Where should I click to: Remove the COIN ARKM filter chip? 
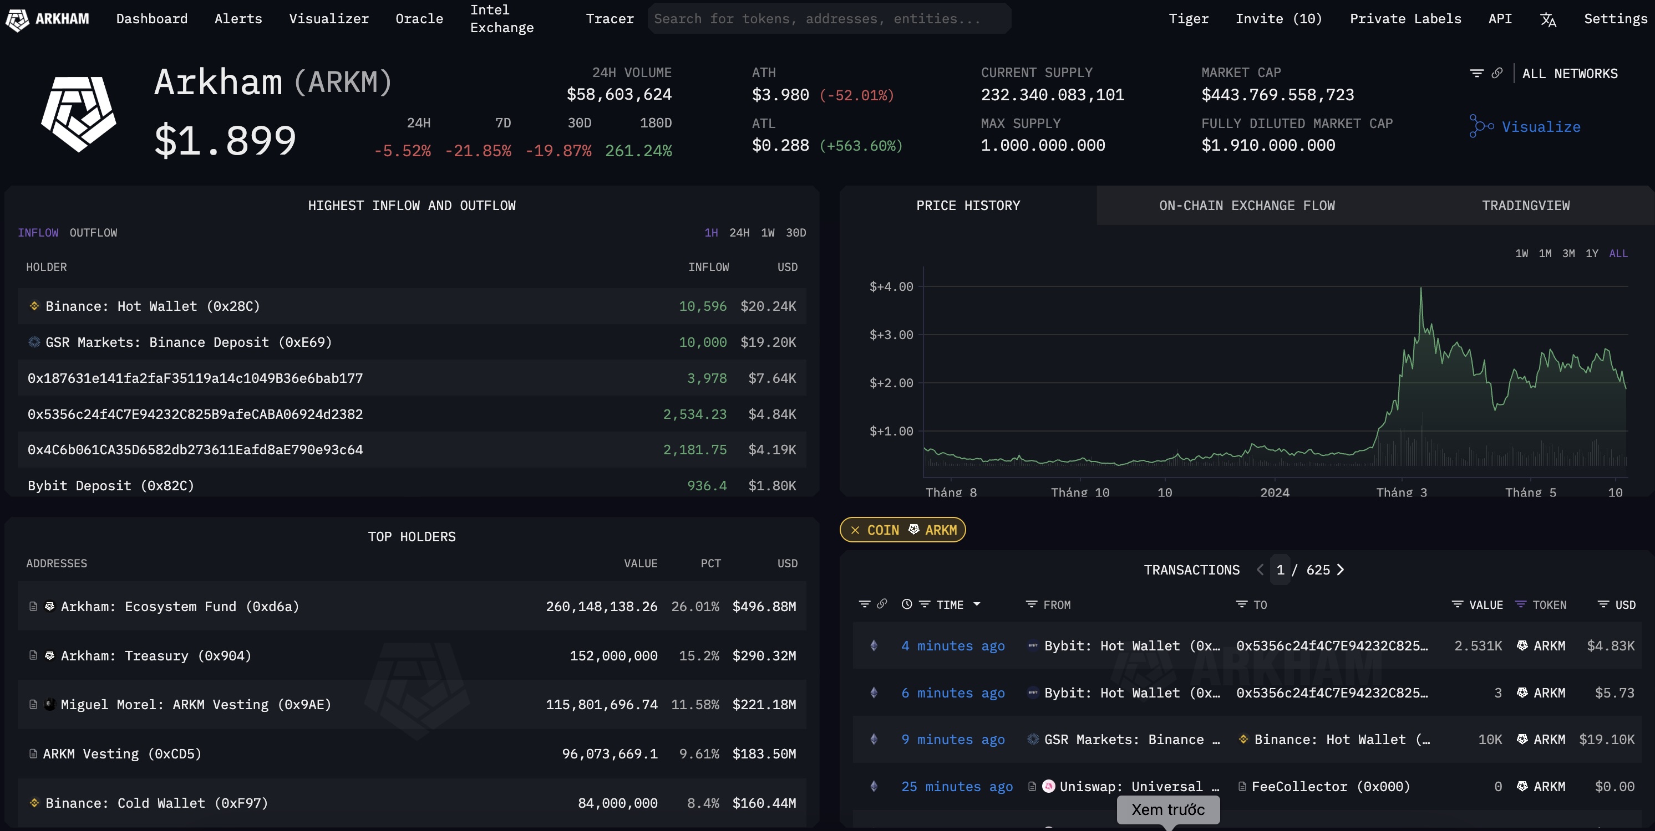[x=855, y=530]
